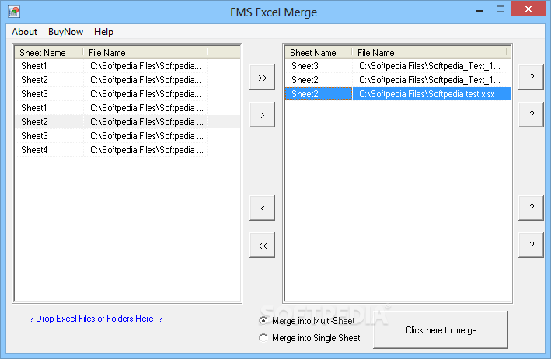Screen dimensions: 551x359
Task: Click the FMS Excel Merge title bar icon
Action: (14, 12)
